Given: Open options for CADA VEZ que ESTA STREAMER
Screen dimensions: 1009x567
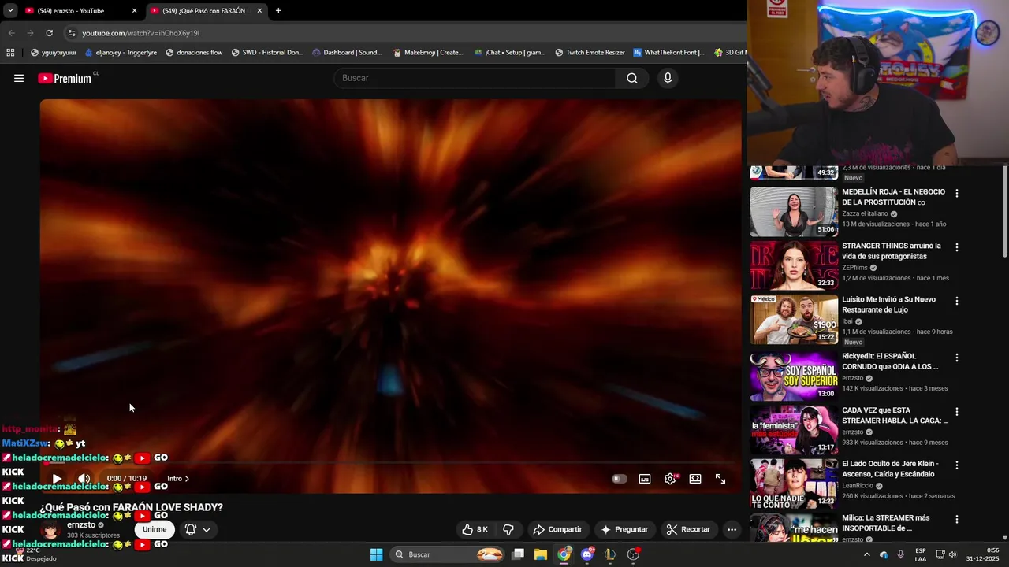Looking at the screenshot, I should click(957, 412).
